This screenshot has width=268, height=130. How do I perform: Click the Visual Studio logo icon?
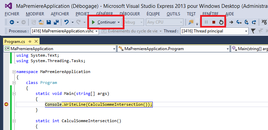point(9,6)
